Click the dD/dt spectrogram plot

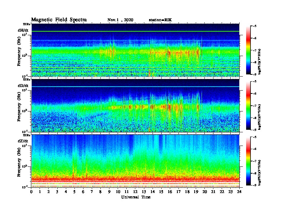click(x=135, y=105)
